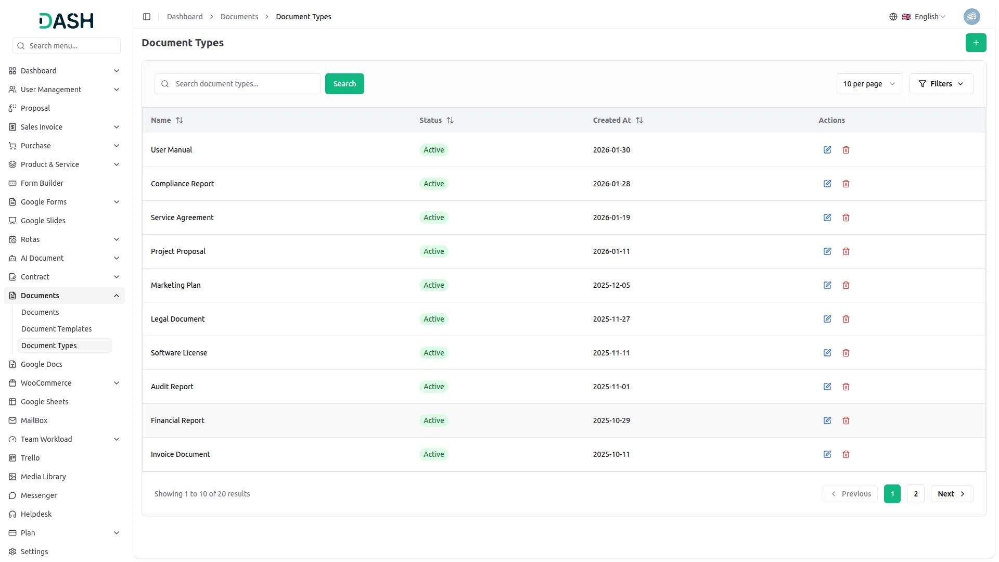Sort by Created At column
Viewport: 999px width, 562px height.
click(639, 120)
